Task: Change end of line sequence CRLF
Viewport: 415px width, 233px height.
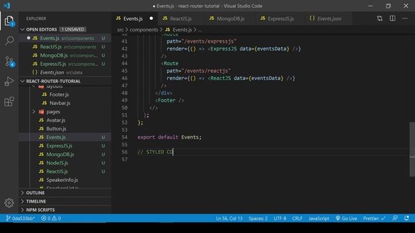Action: pos(297,219)
